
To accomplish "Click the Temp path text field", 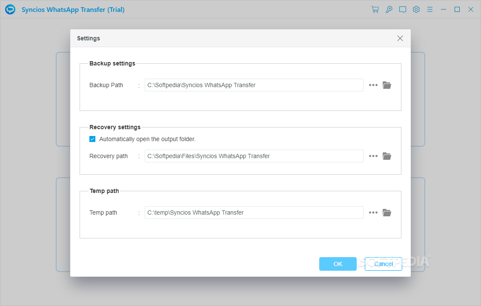I will click(254, 212).
